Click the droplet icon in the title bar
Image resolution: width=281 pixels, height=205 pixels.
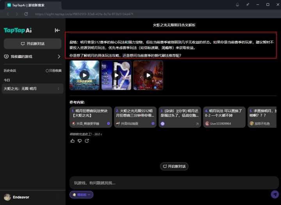[237, 5]
